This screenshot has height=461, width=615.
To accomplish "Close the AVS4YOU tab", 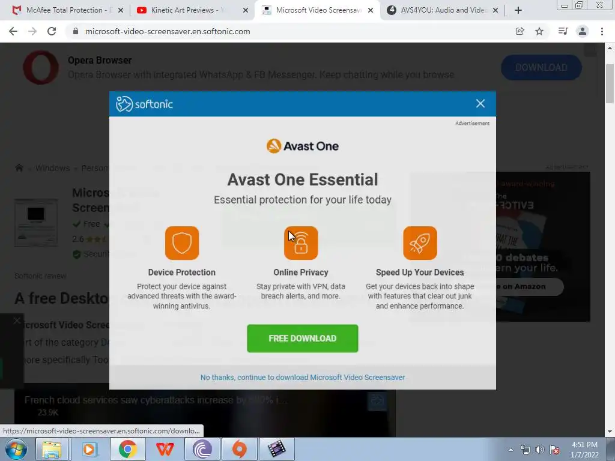I will pos(495,10).
